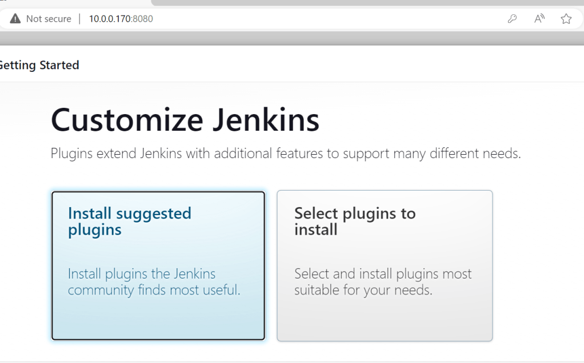Click the :8080 port text in URL
584x363 pixels.
tap(142, 19)
